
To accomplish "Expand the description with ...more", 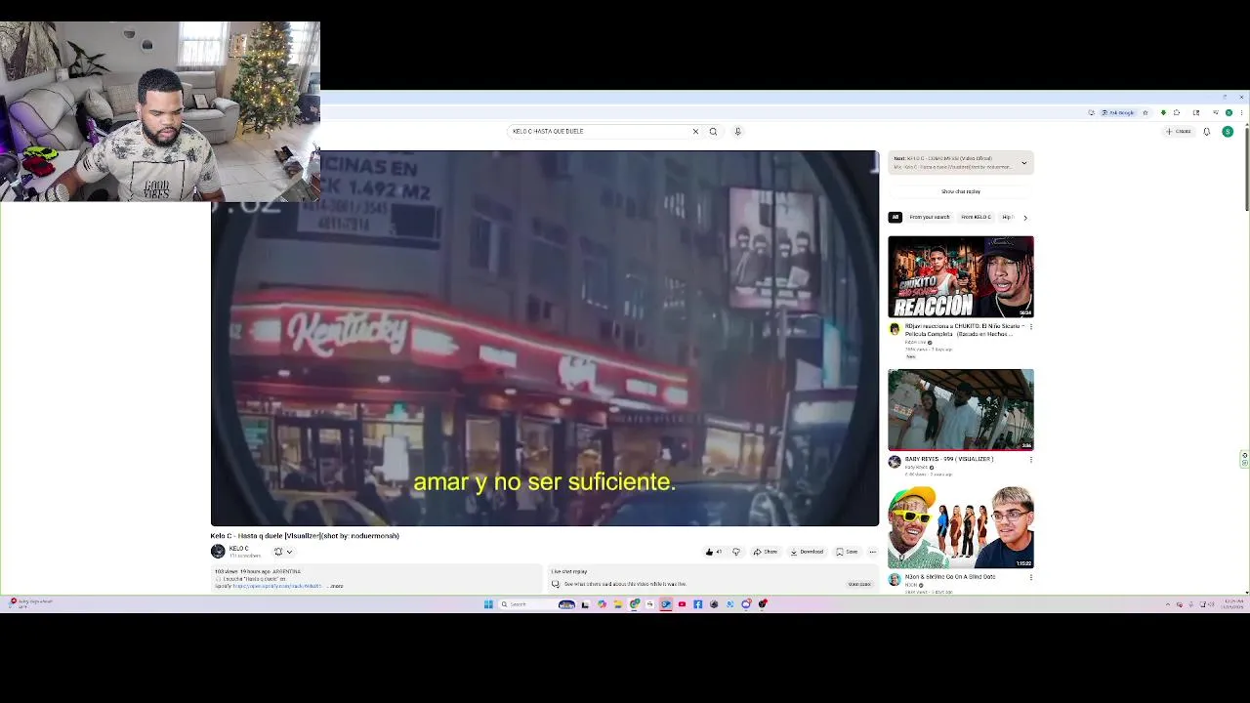I will (x=336, y=586).
